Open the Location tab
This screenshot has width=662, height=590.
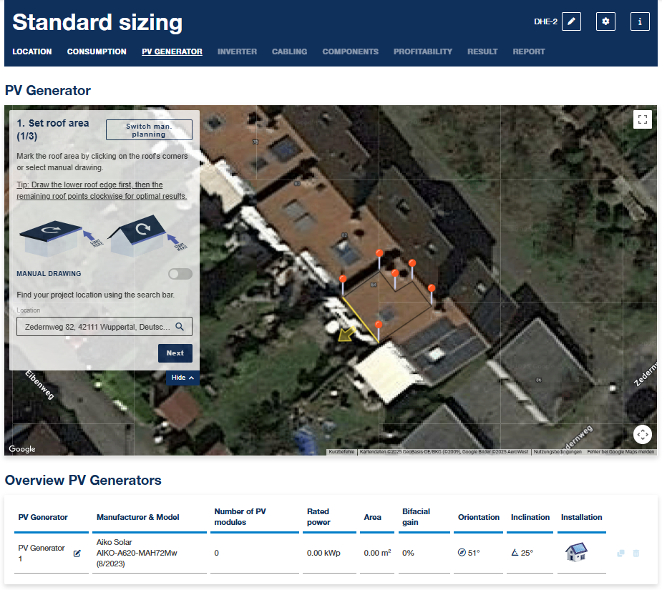tap(32, 51)
